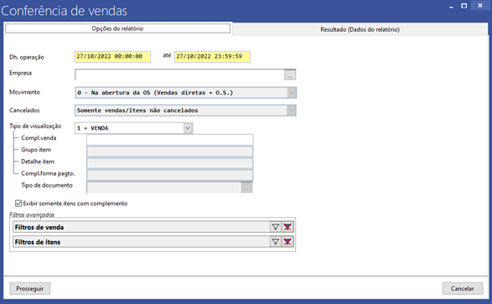Switch to Resultado (Dados do relatório) tab

pyautogui.click(x=360, y=29)
